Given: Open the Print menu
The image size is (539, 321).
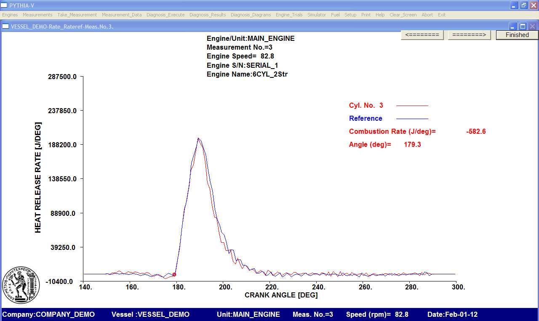Looking at the screenshot, I should [x=366, y=15].
